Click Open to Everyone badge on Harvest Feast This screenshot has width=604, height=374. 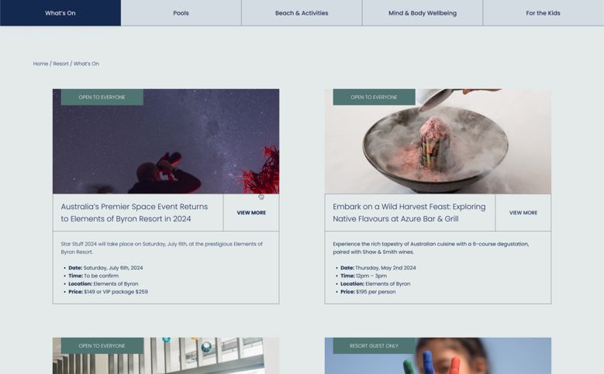pos(374,98)
